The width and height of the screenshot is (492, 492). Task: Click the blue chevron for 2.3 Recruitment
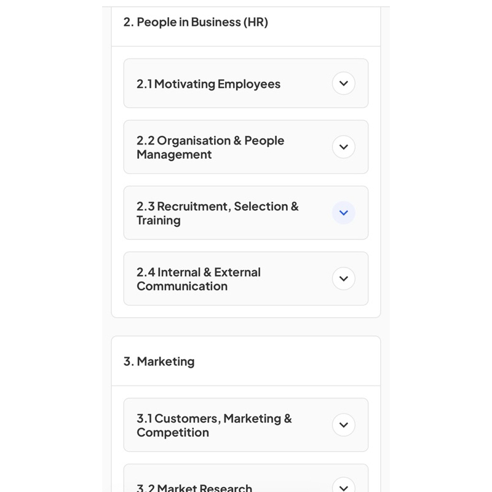pyautogui.click(x=344, y=213)
